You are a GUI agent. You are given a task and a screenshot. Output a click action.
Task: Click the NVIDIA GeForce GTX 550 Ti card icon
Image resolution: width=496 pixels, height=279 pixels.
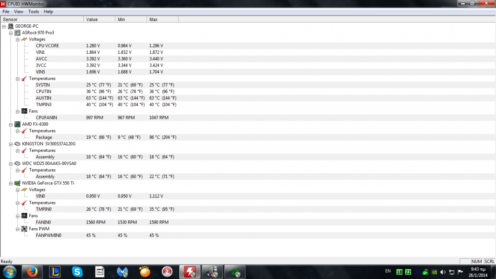click(17, 183)
